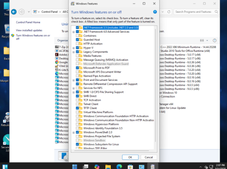Open the recent locations dropdown in Control Panel
Image resolution: width=227 pixels, height=169 pixels.
pos(29,12)
